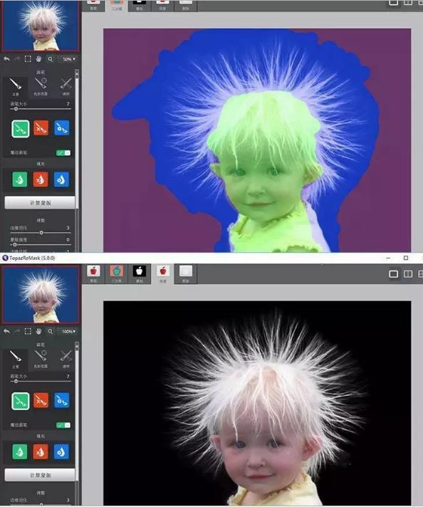Open the trimap tab with teal apple
Screen dimensions: 423x507
[x=116, y=273]
